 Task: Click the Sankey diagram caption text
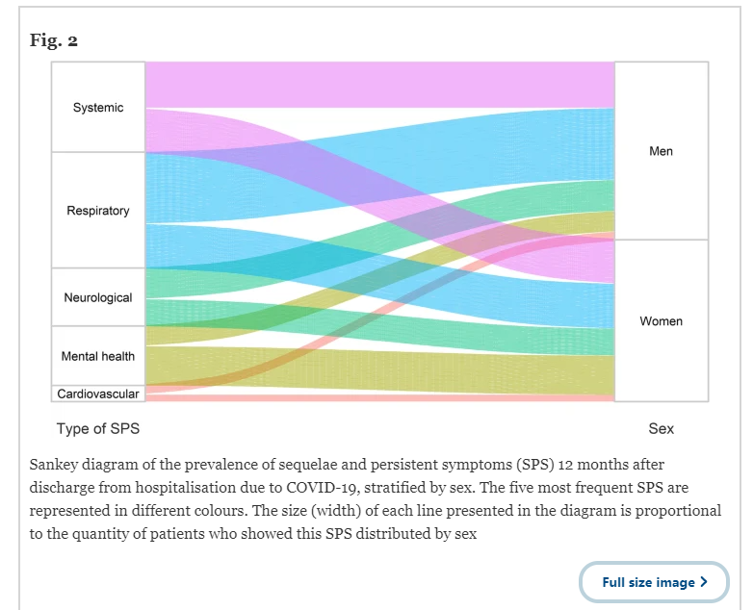pyautogui.click(x=376, y=498)
